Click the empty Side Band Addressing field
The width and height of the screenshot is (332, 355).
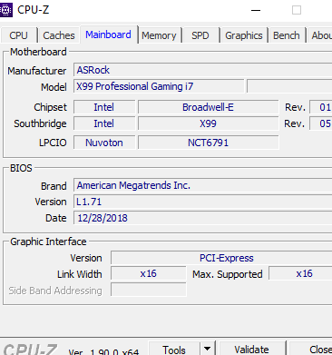coord(148,290)
